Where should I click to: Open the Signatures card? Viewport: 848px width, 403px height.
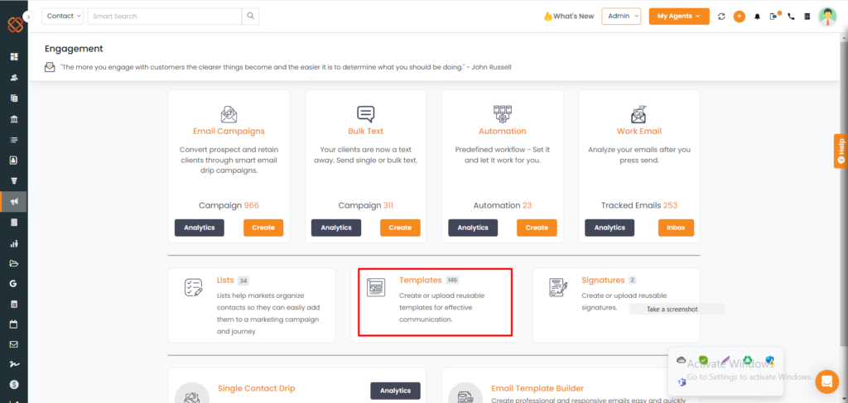click(616, 305)
